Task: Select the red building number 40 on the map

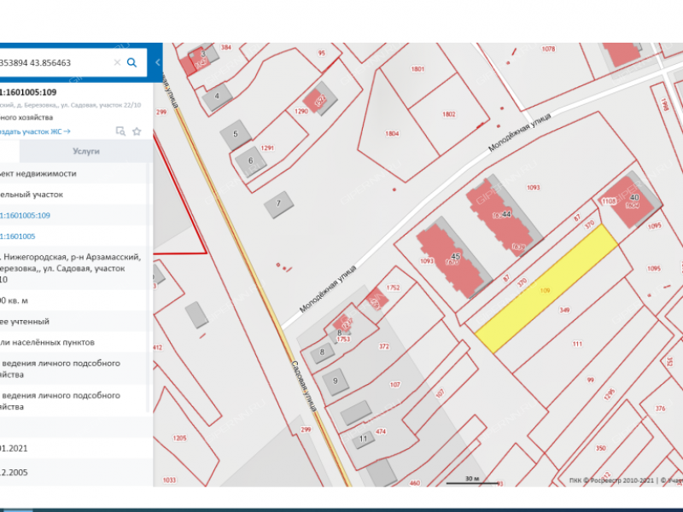Action: (633, 199)
